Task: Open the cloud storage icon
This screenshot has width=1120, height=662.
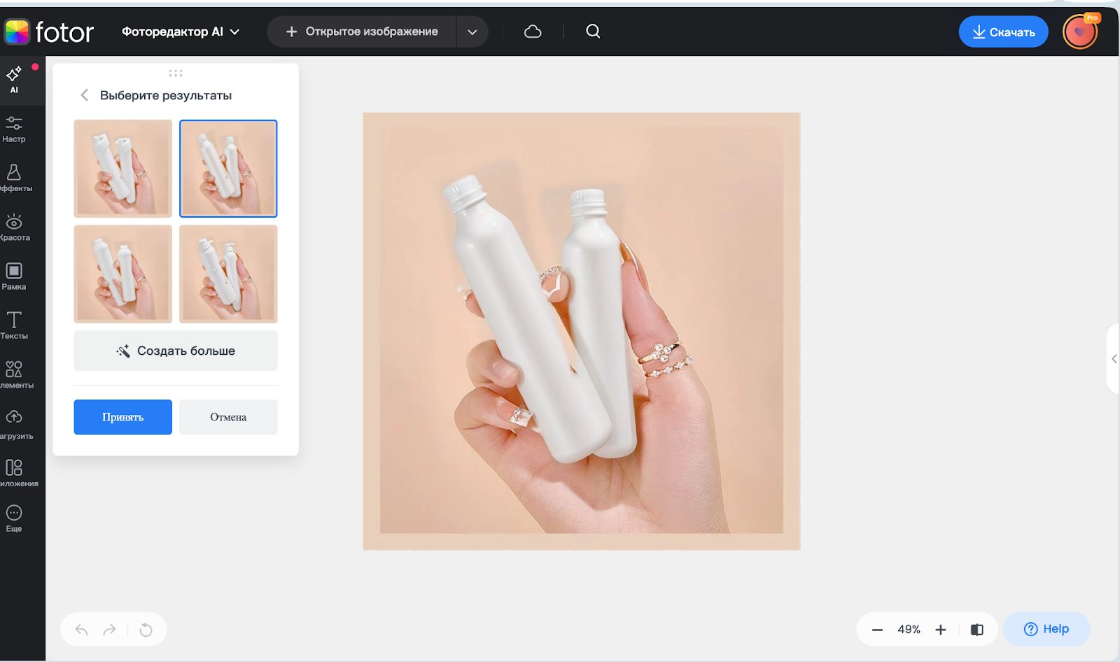Action: (533, 31)
